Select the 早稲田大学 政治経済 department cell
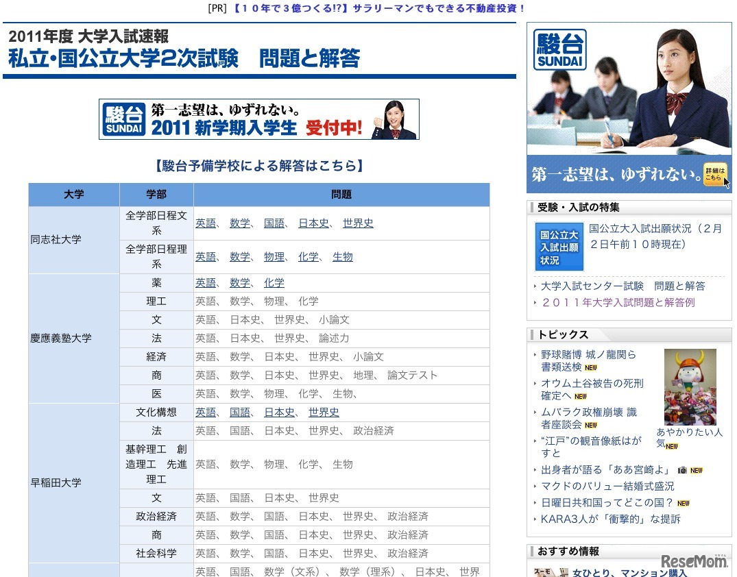 pyautogui.click(x=156, y=517)
